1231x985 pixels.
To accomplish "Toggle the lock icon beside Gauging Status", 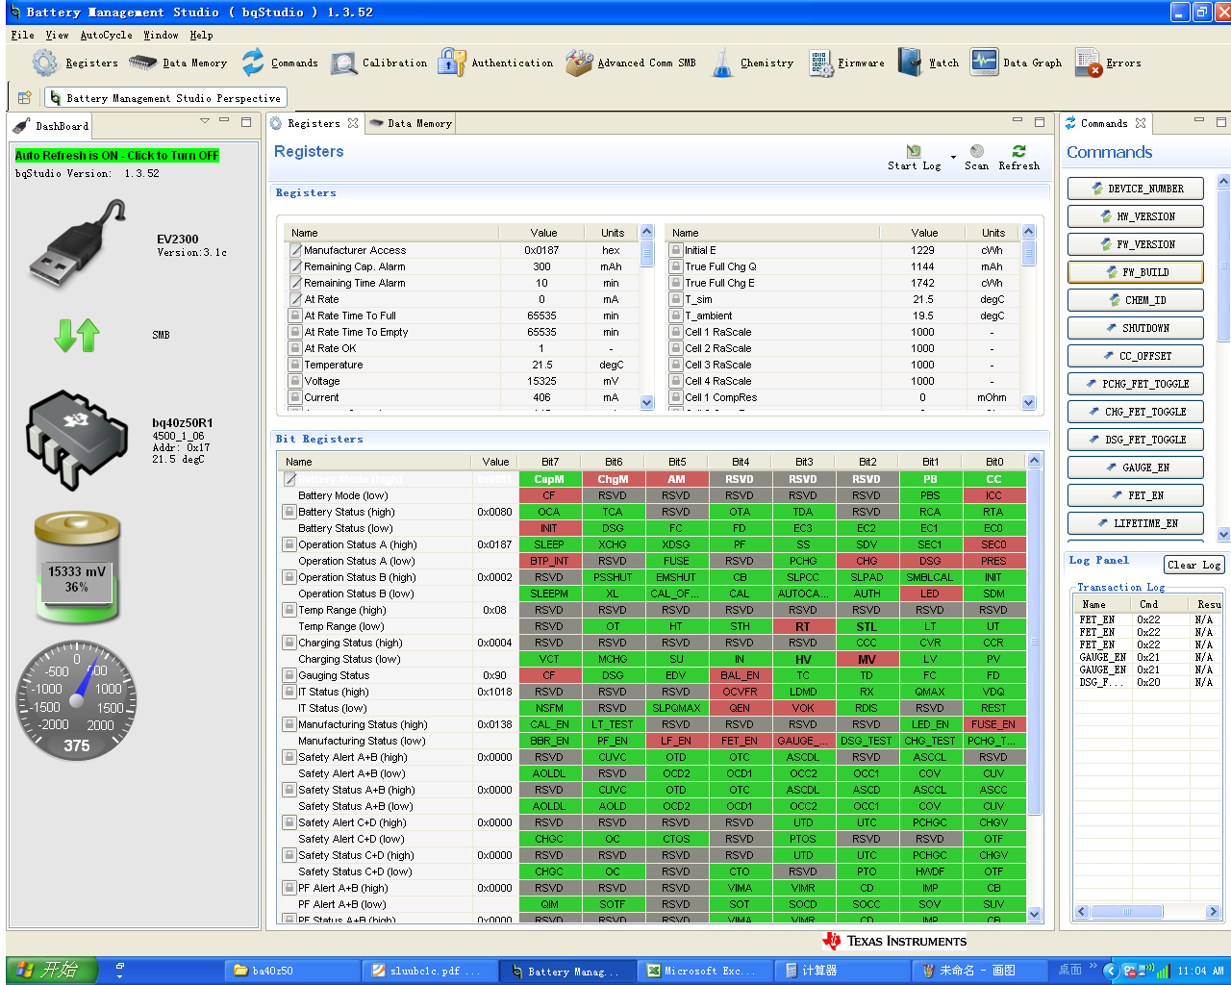I will click(x=289, y=675).
